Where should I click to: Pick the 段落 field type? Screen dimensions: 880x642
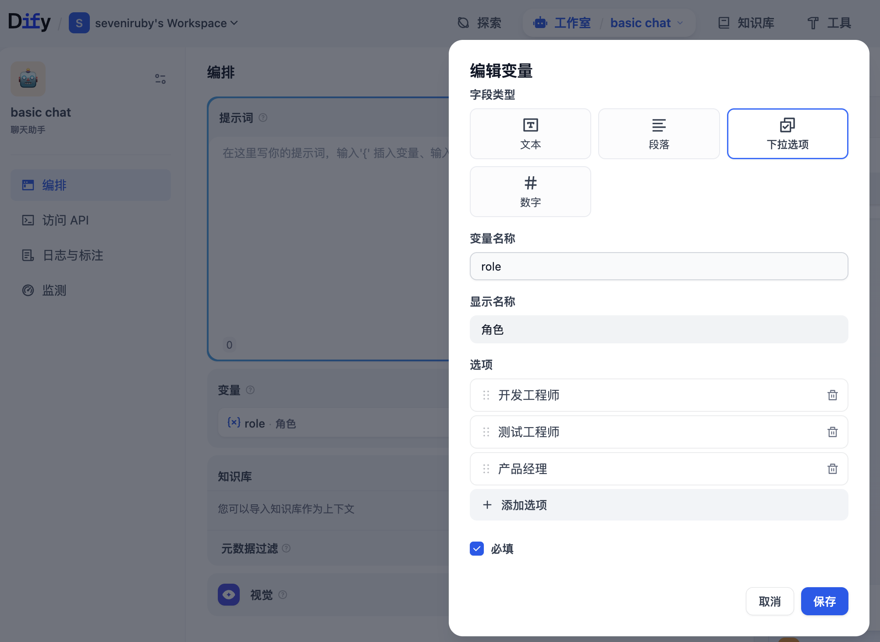(x=659, y=134)
